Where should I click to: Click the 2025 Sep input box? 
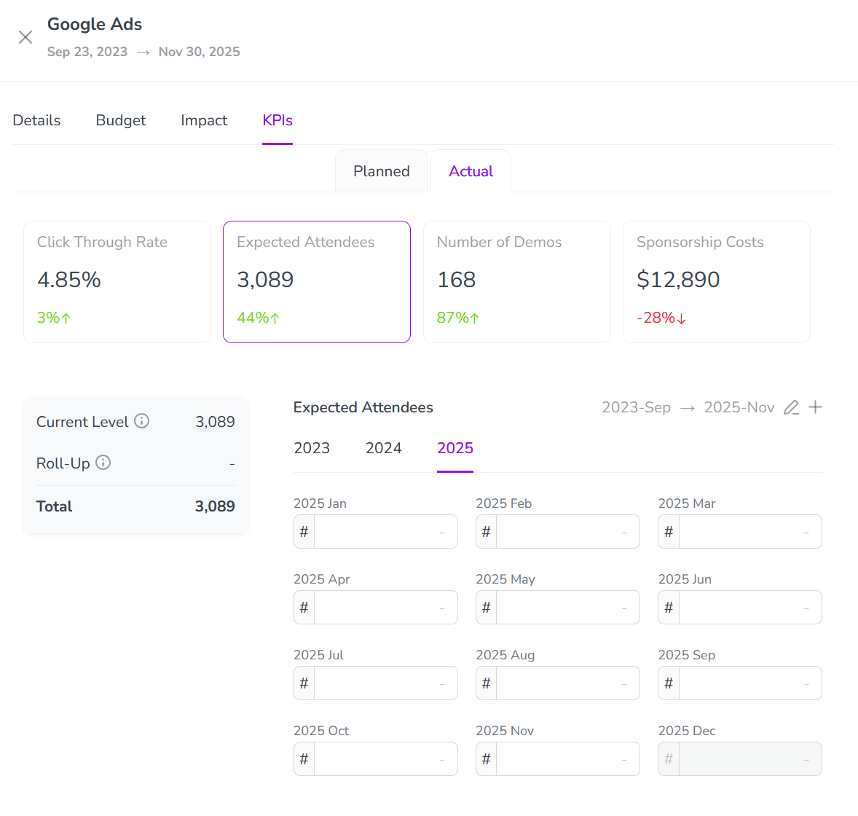(x=749, y=683)
